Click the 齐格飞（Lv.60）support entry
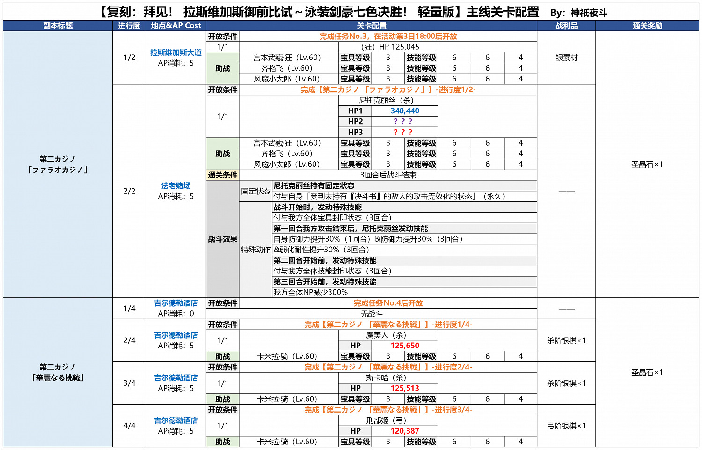 coord(287,67)
